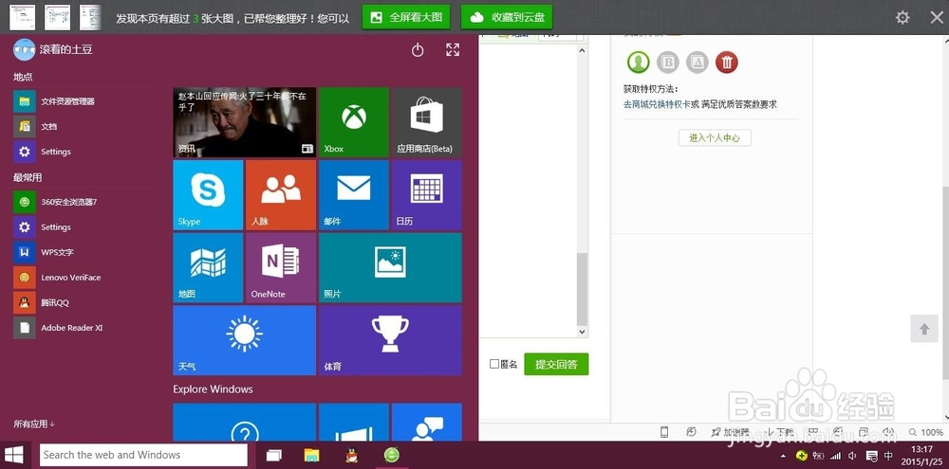
Task: Open the 体育 sports tile
Action: tap(390, 340)
